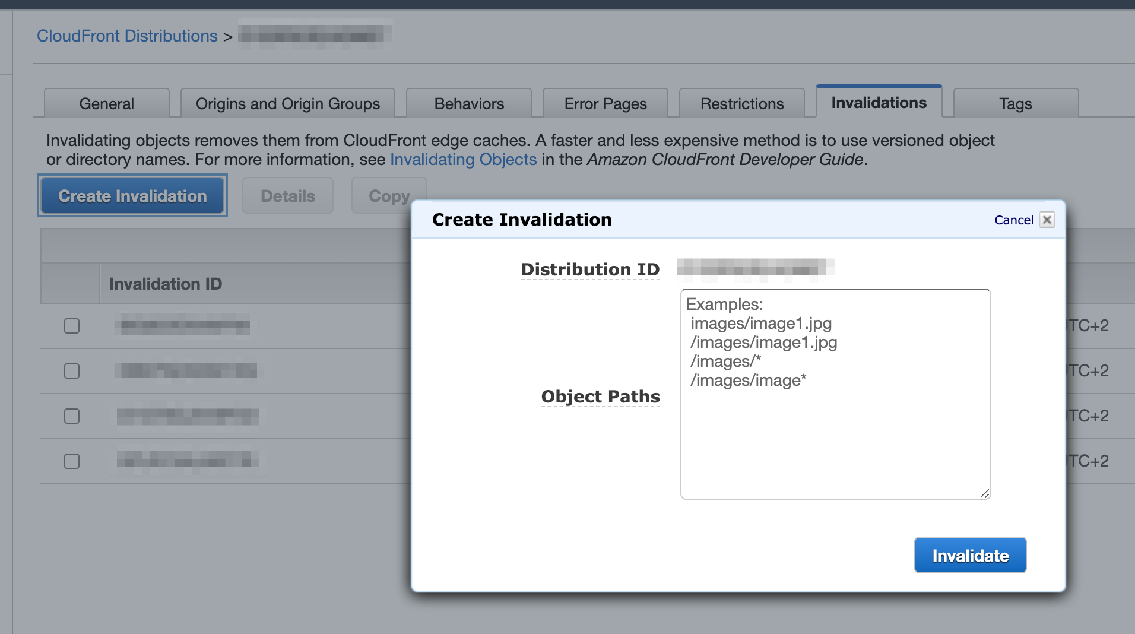The width and height of the screenshot is (1135, 634).
Task: Click the Create Invalidation button
Action: tap(132, 195)
